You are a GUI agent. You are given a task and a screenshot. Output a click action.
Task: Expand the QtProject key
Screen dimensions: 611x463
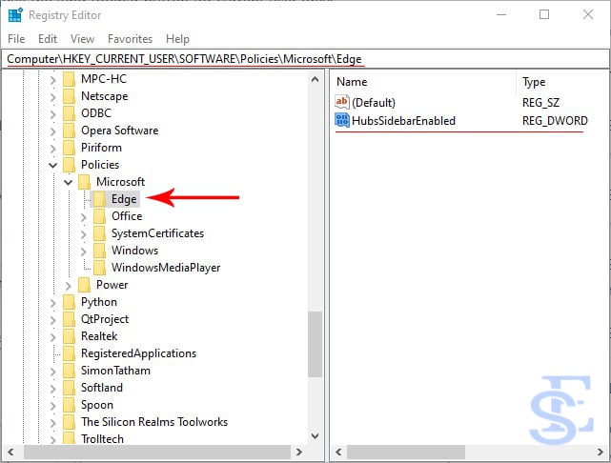53,320
